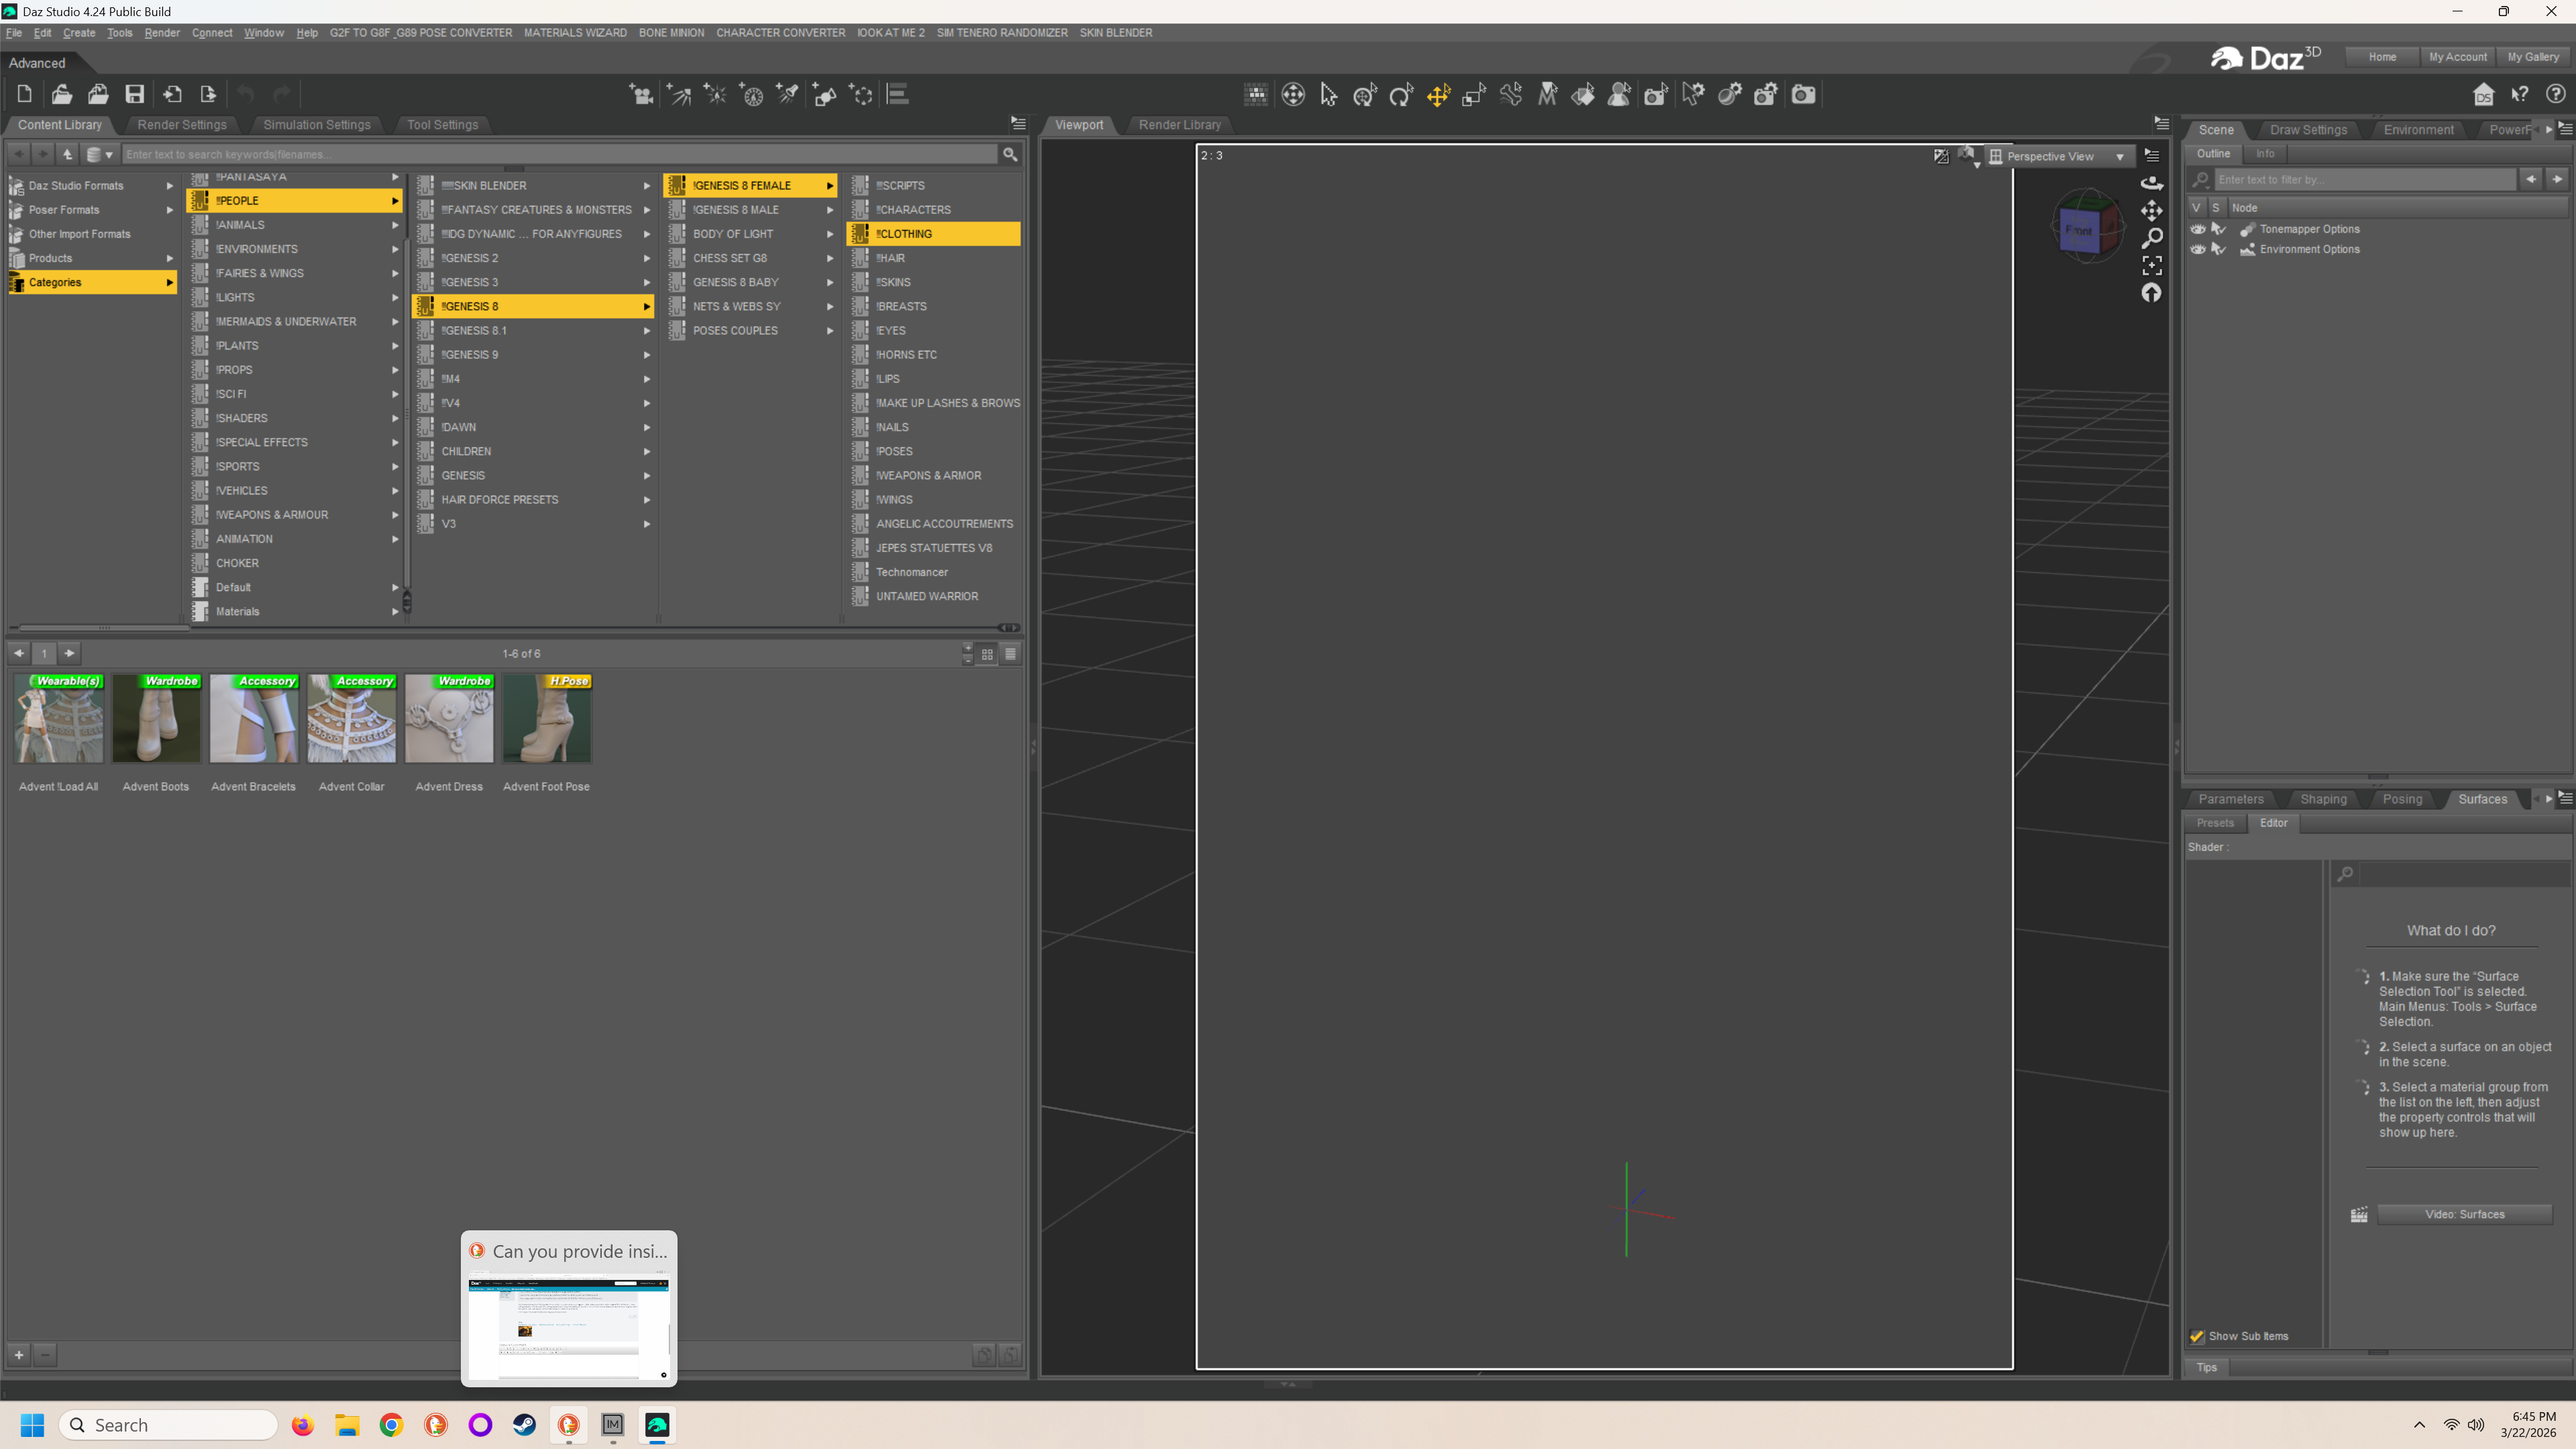2576x1449 pixels.
Task: Click the My Account button
Action: pyautogui.click(x=2457, y=57)
